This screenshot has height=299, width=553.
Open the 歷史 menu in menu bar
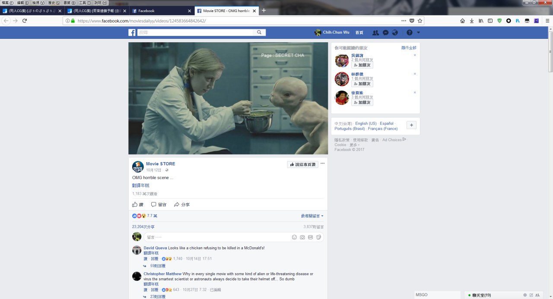[53, 3]
